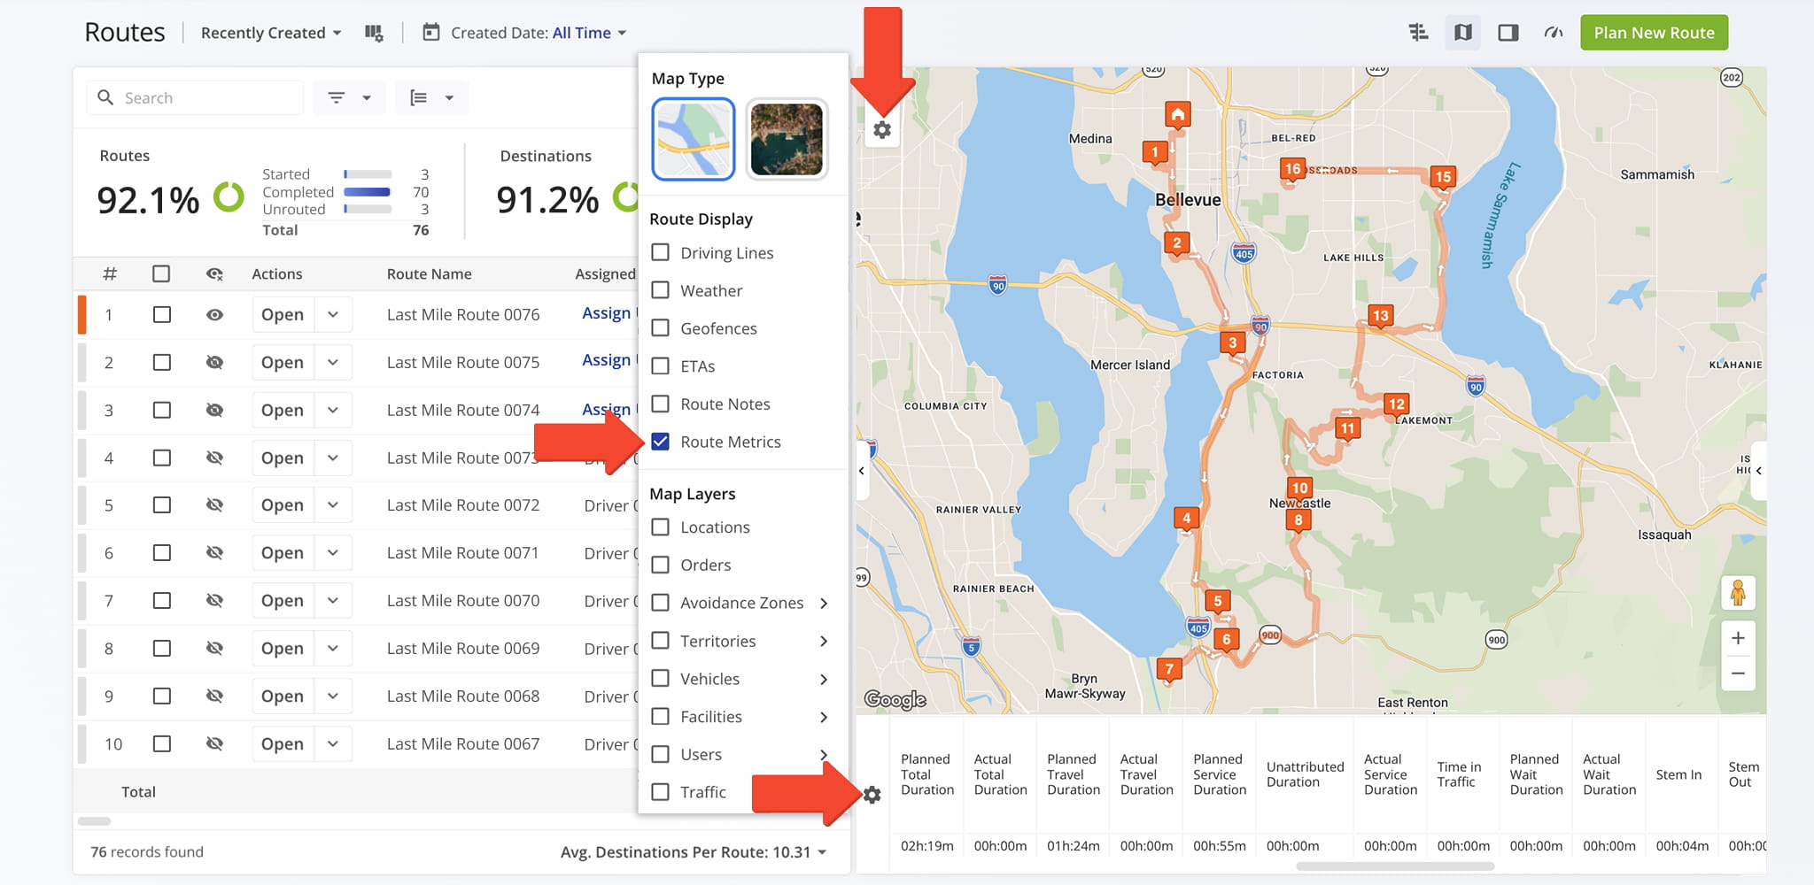Click the Orders layer menu entry
Screen dimensions: 1814x885
705,565
